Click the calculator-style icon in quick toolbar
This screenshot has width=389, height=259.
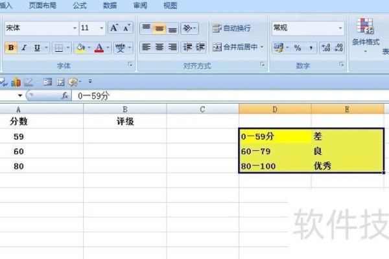60,82
